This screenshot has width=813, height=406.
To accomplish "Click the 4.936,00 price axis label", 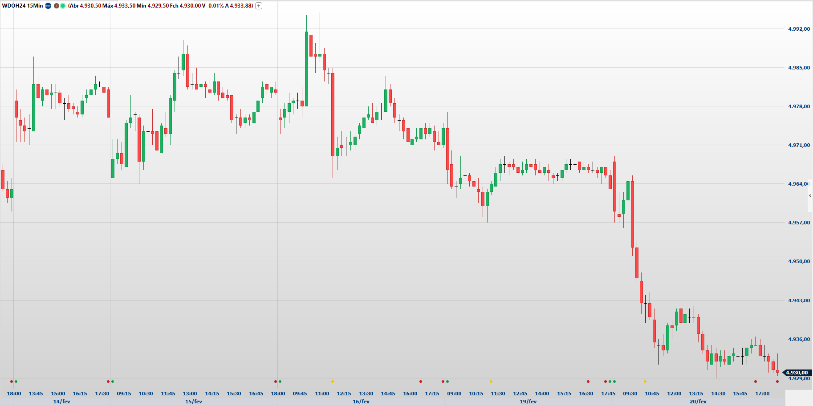I will (799, 339).
